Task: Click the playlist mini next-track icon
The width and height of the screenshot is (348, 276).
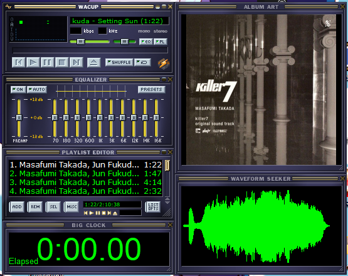Action: click(x=109, y=213)
